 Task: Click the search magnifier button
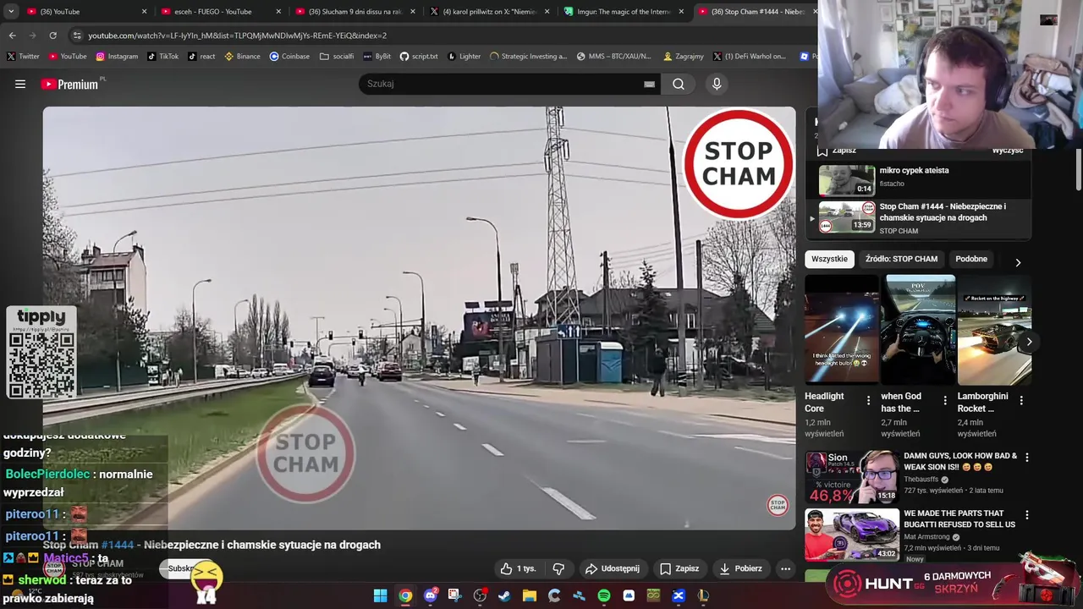pos(679,84)
